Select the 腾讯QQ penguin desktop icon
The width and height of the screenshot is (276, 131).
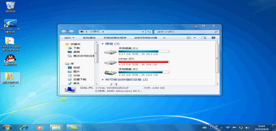[10, 59]
